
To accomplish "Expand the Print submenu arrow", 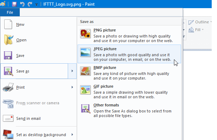I will 72,87.
